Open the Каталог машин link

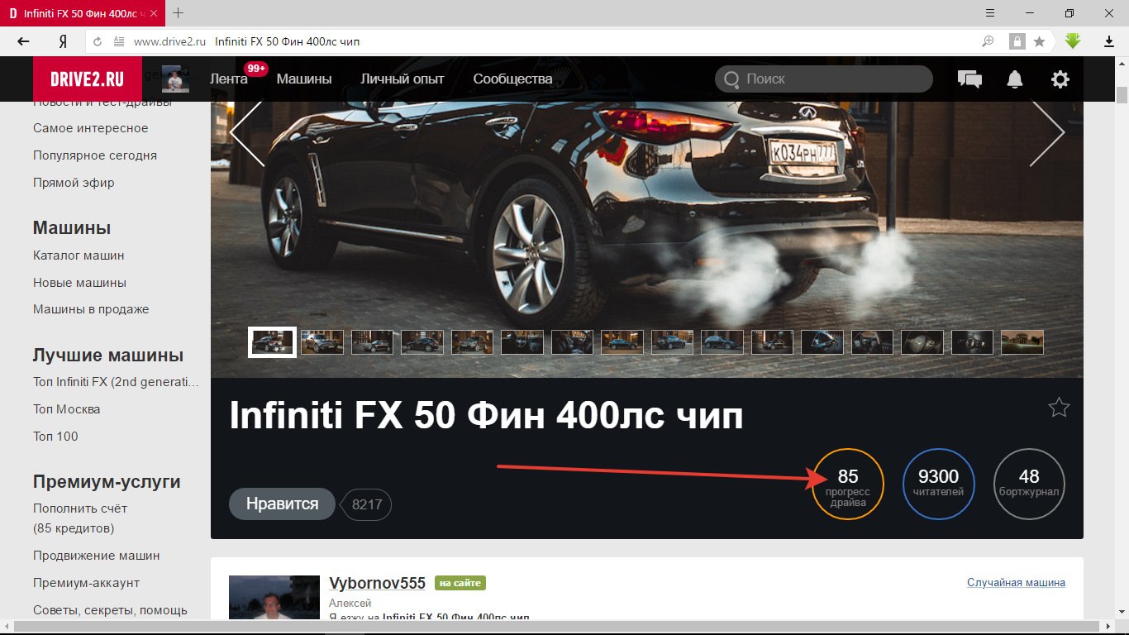79,255
